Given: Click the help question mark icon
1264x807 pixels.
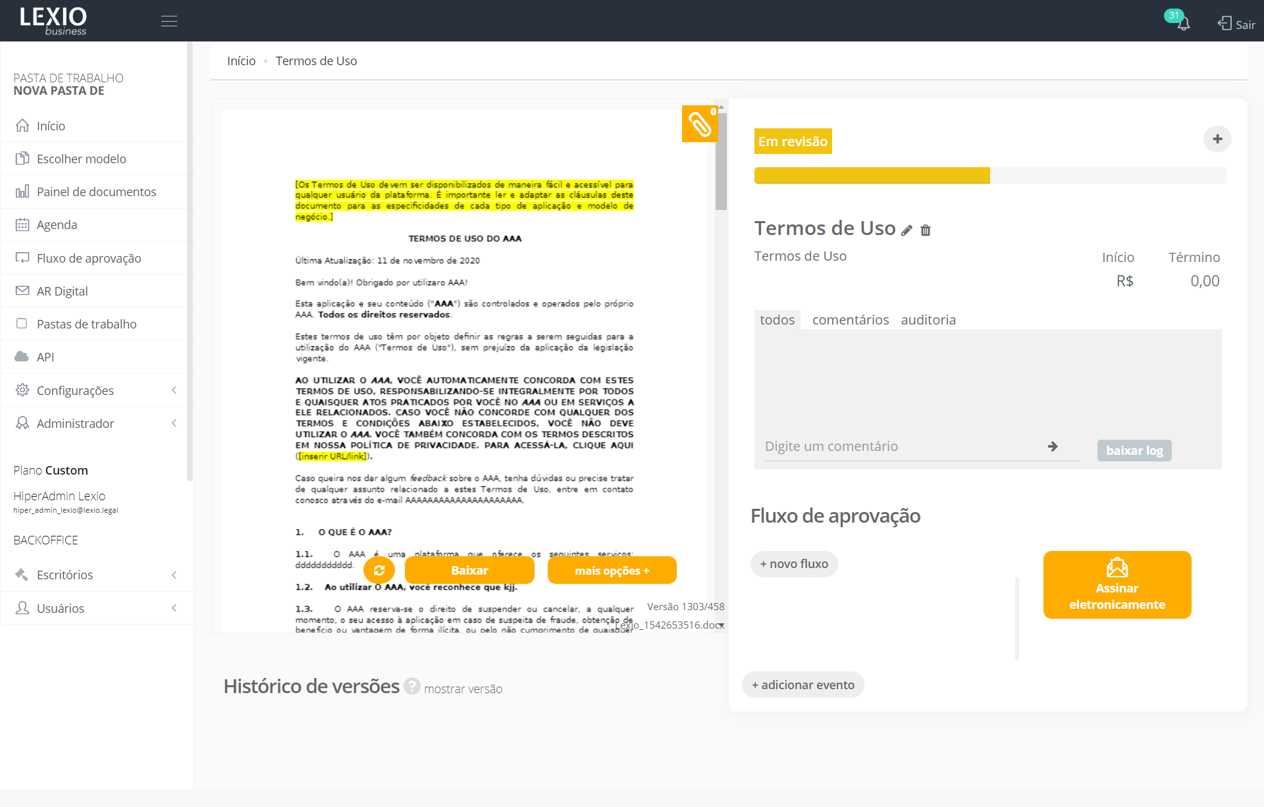Looking at the screenshot, I should (412, 686).
